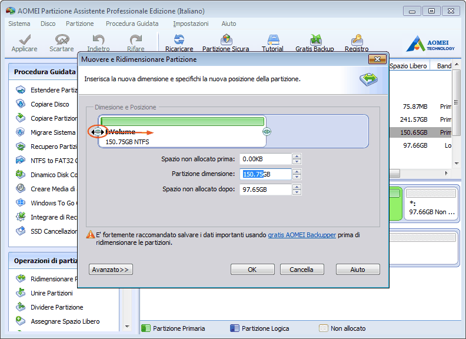Click the Spazio non allocato prima field
The width and height of the screenshot is (466, 339).
(265, 159)
